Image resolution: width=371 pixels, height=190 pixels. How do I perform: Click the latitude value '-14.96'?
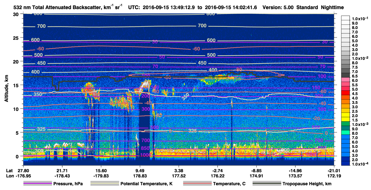295,170
